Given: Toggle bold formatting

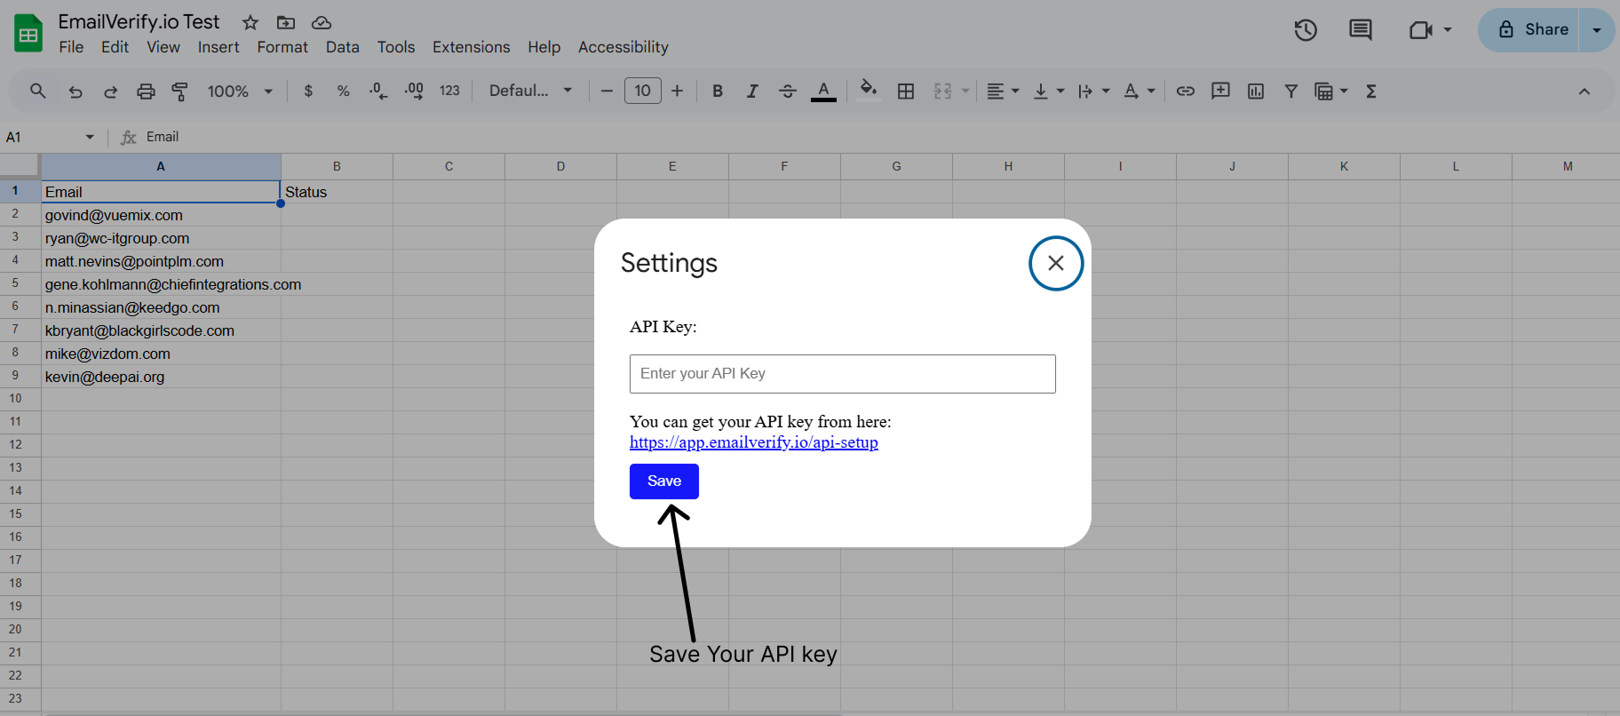Looking at the screenshot, I should 718,91.
